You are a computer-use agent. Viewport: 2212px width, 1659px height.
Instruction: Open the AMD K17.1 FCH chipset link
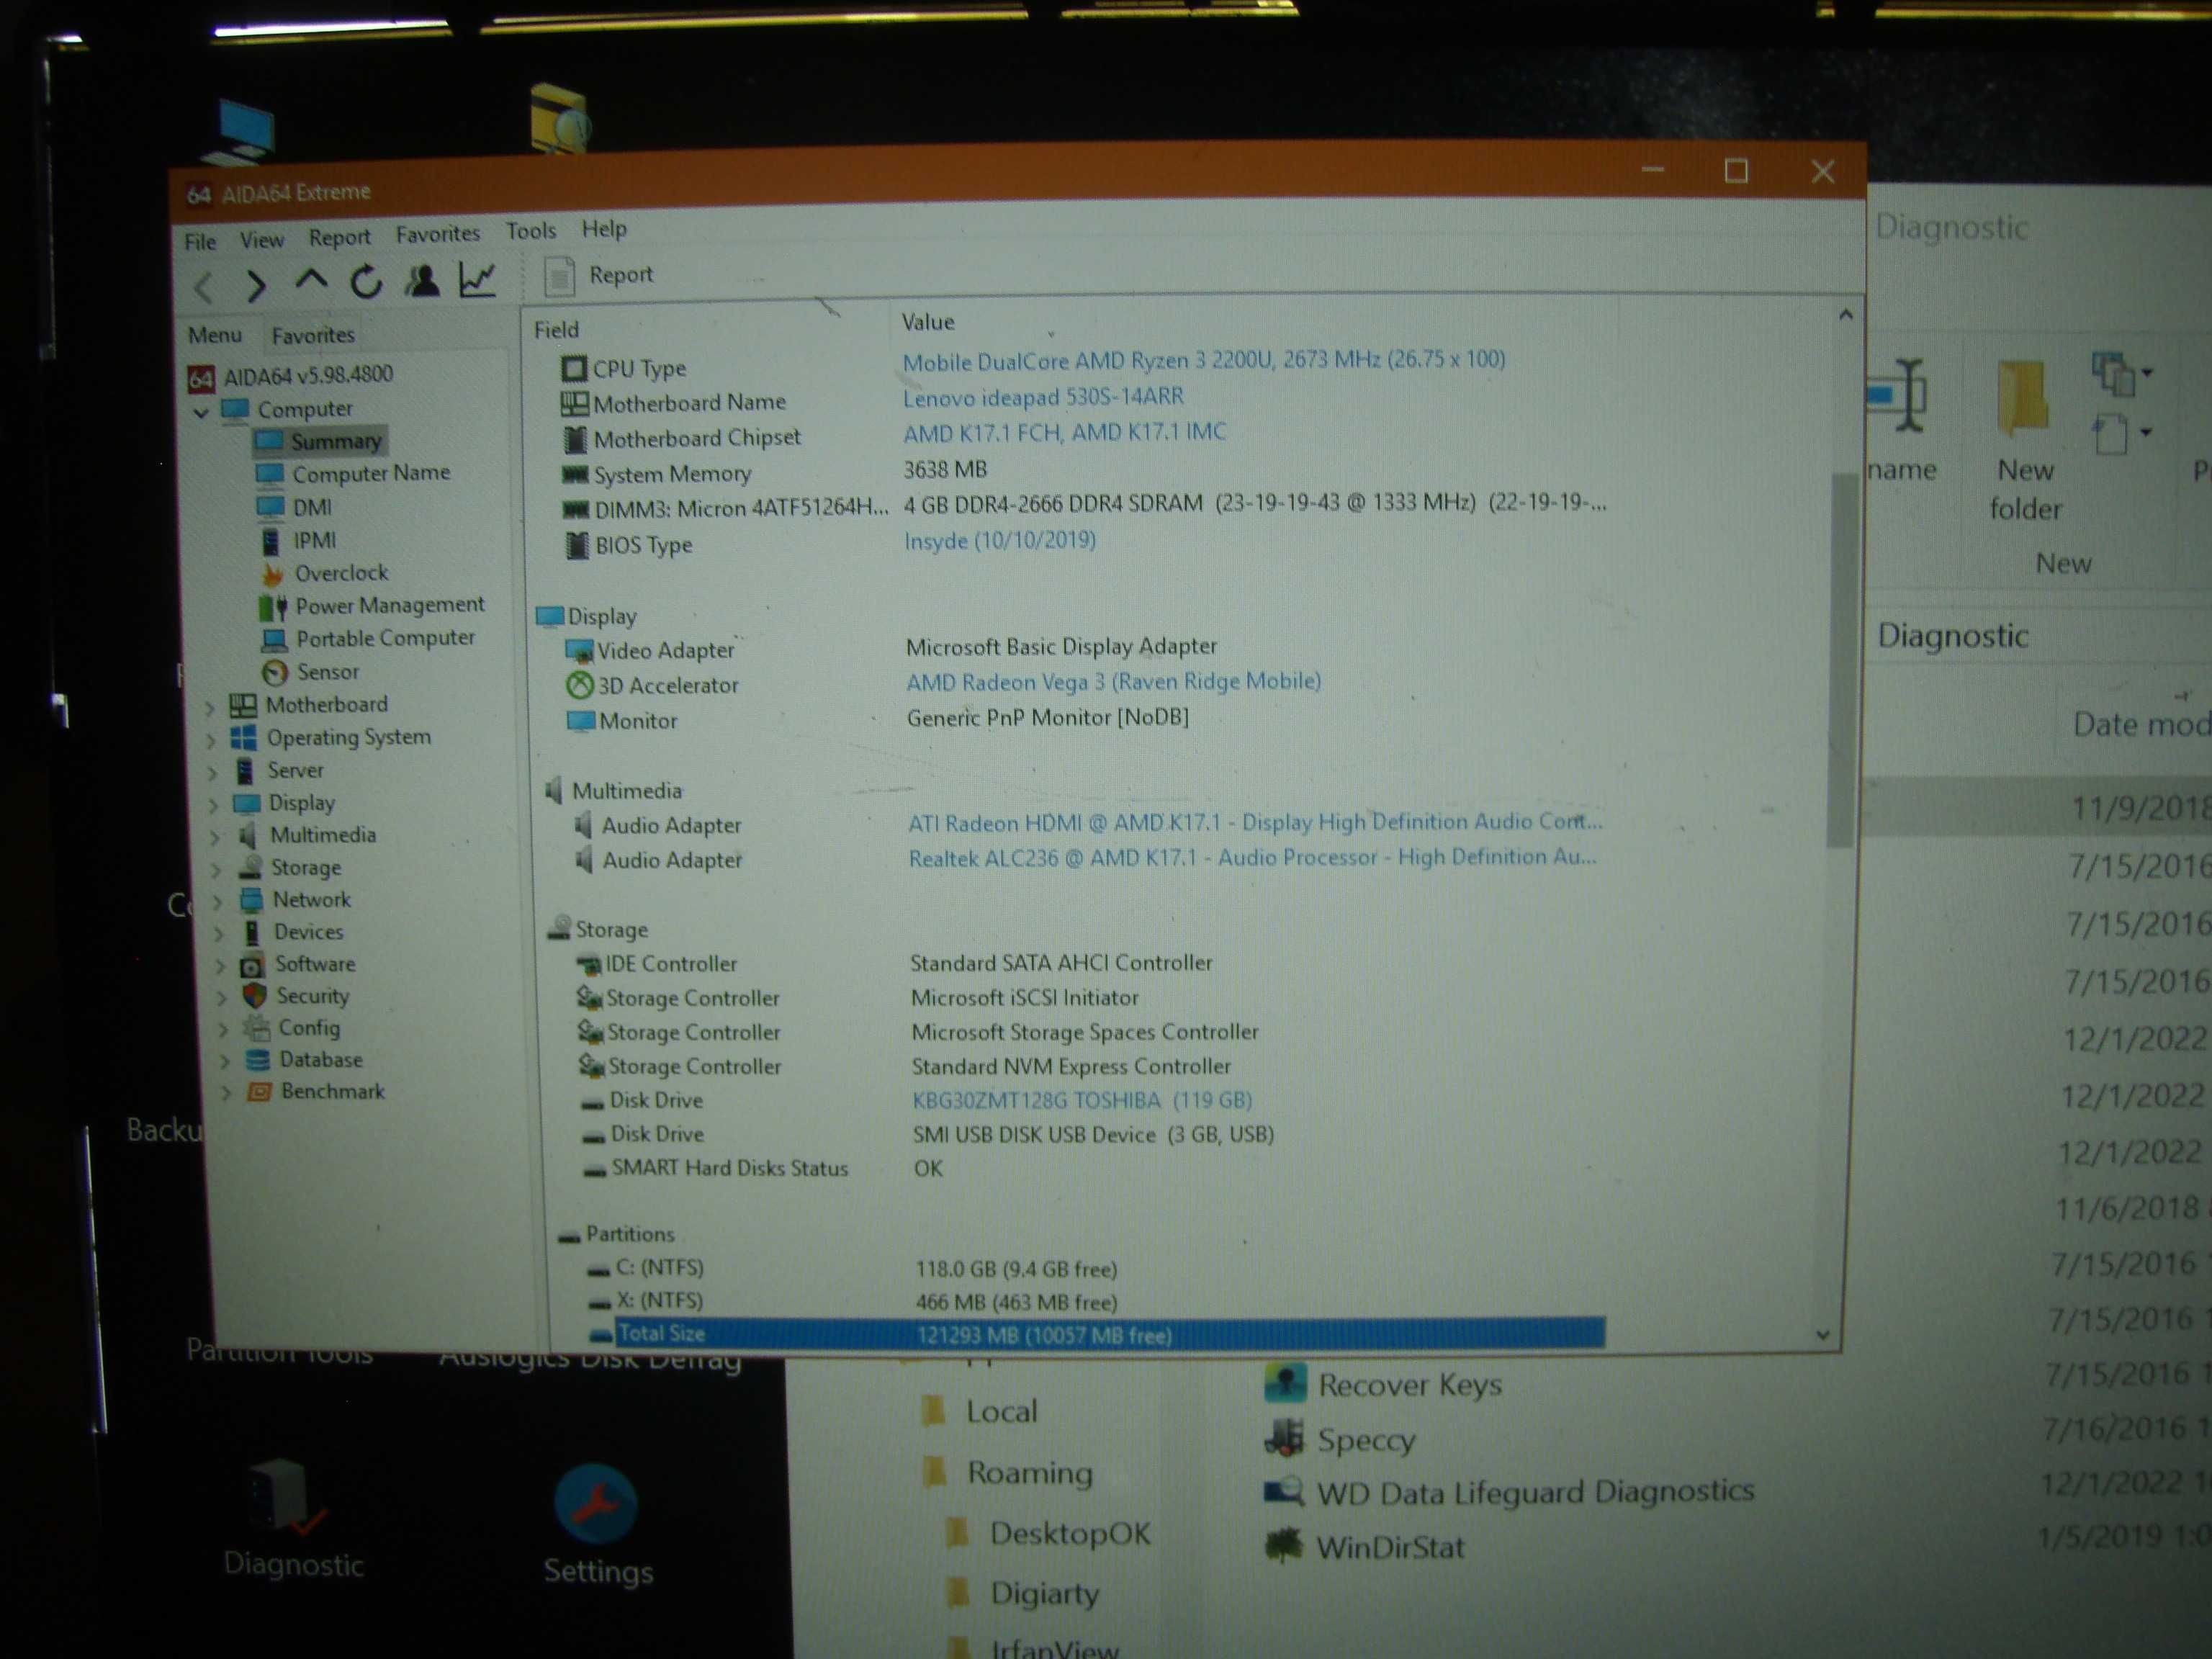1064,433
